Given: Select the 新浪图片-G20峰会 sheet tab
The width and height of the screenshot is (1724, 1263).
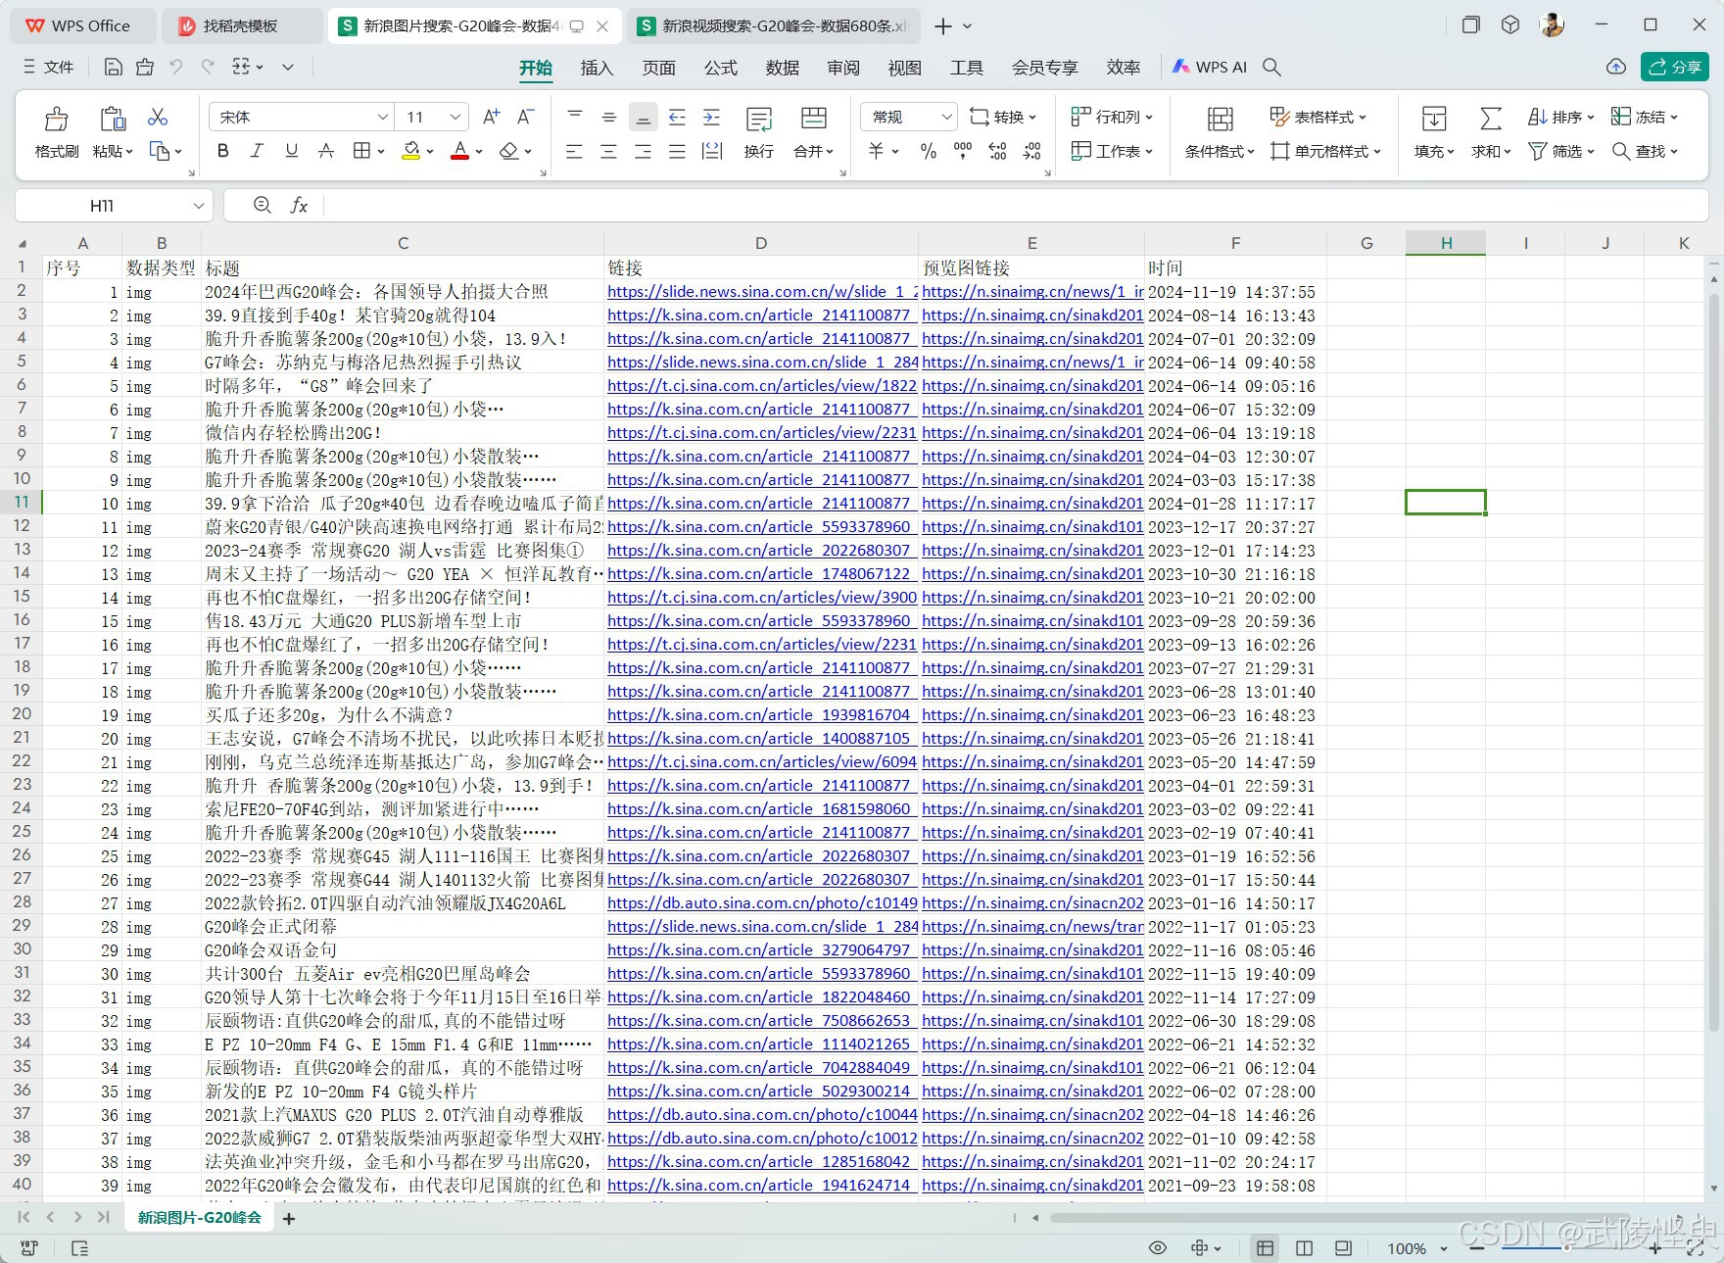Looking at the screenshot, I should (199, 1218).
